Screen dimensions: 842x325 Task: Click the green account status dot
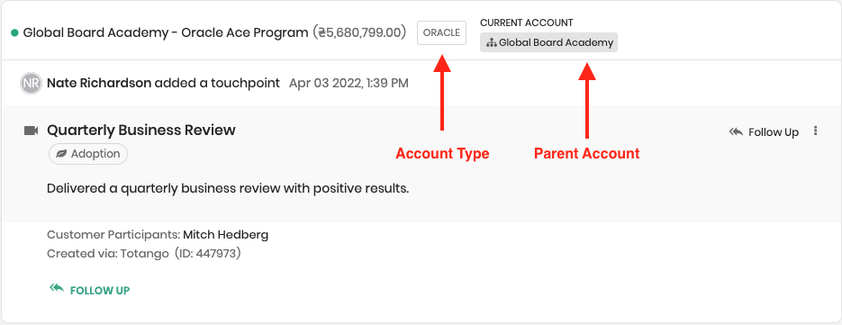15,32
